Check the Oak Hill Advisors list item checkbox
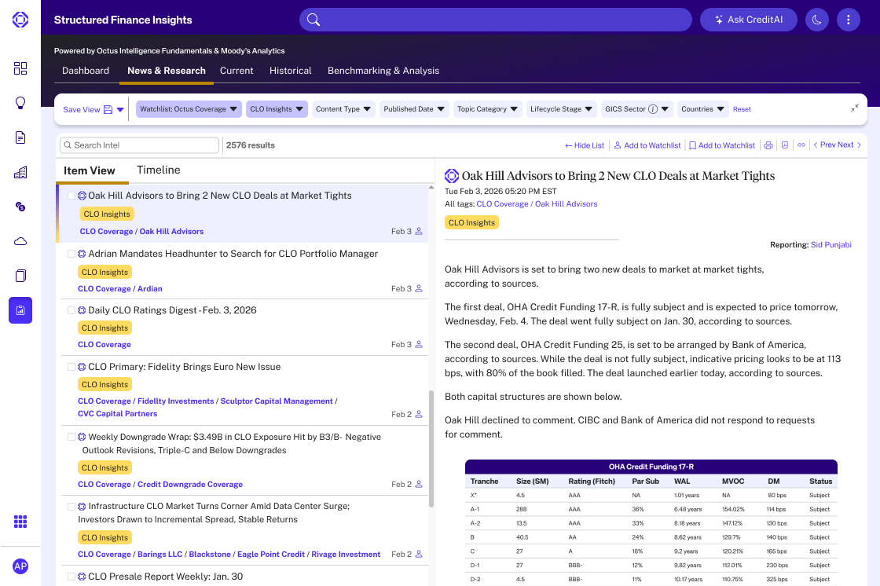Image resolution: width=880 pixels, height=586 pixels. pyautogui.click(x=71, y=196)
